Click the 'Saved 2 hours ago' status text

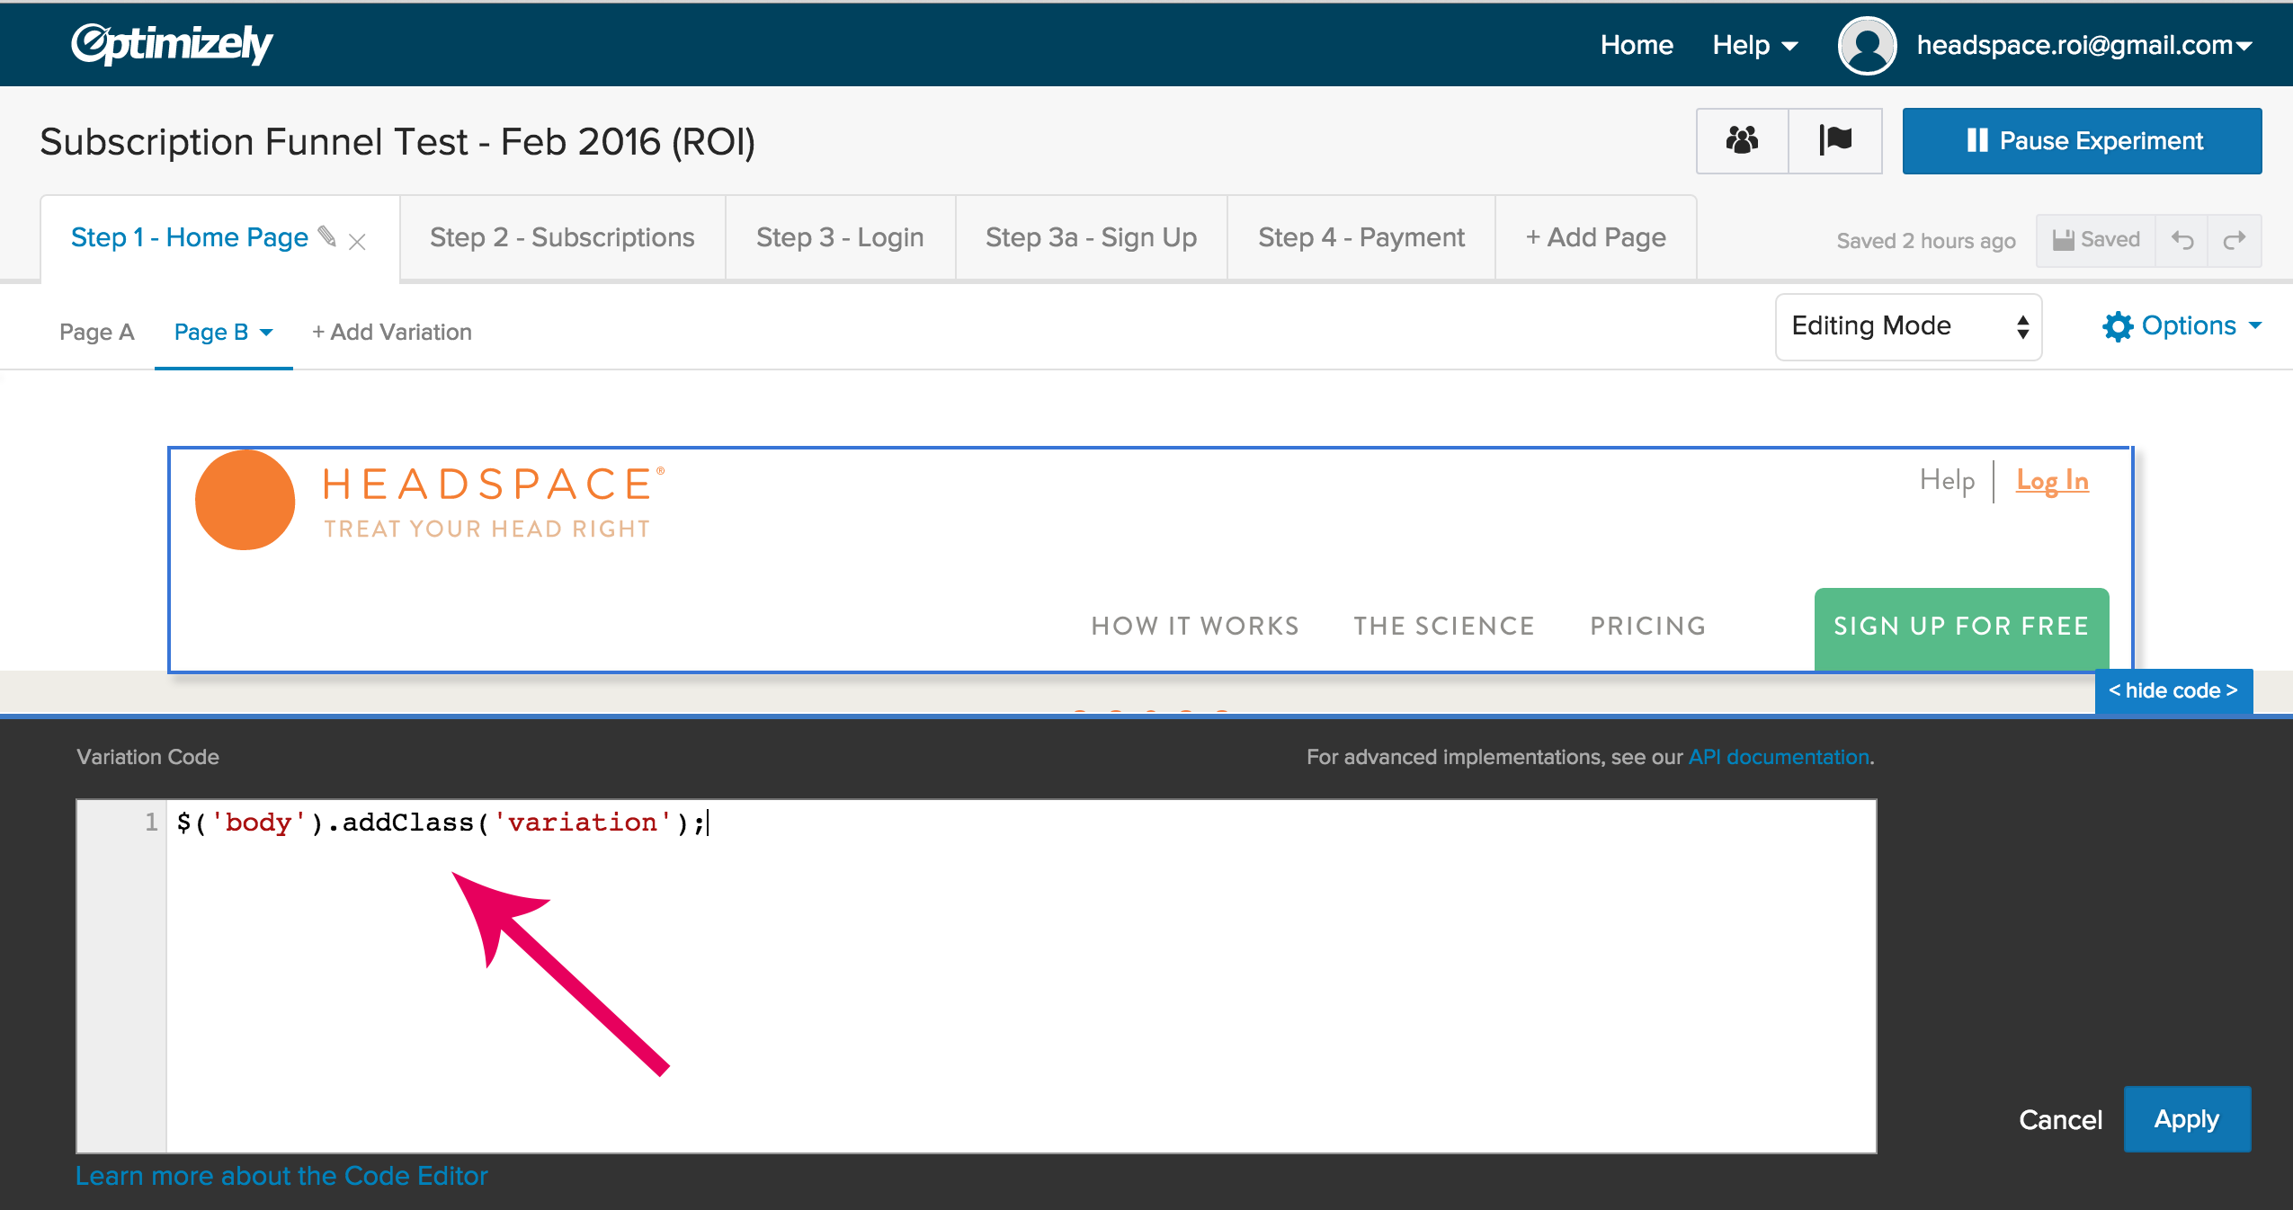pos(1925,241)
